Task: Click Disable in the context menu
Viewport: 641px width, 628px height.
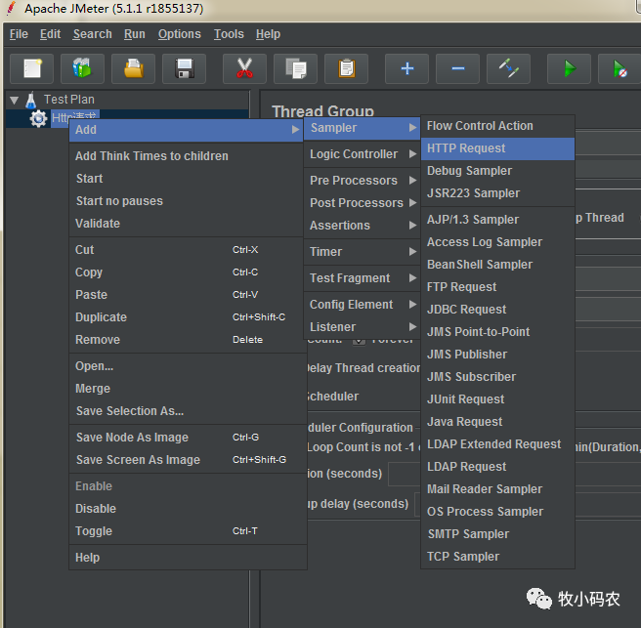Action: tap(186, 509)
